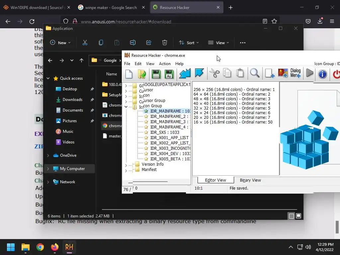340x255 pixels.
Task: Expand OneDrive in Explorer sidebar
Action: (48, 155)
